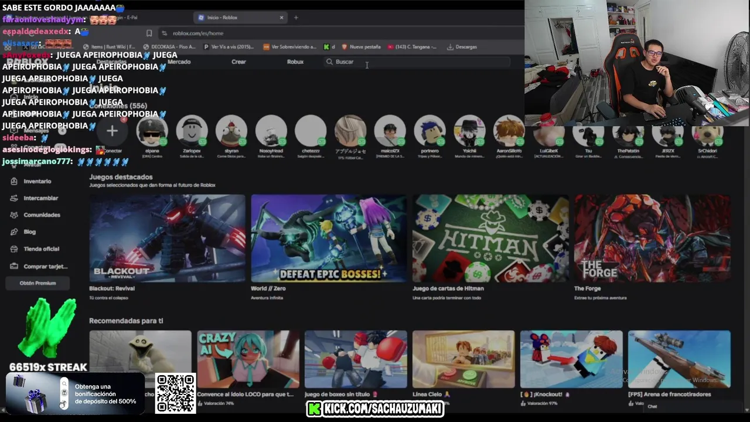
Task: Open friend JERZX's avatar
Action: (x=668, y=135)
